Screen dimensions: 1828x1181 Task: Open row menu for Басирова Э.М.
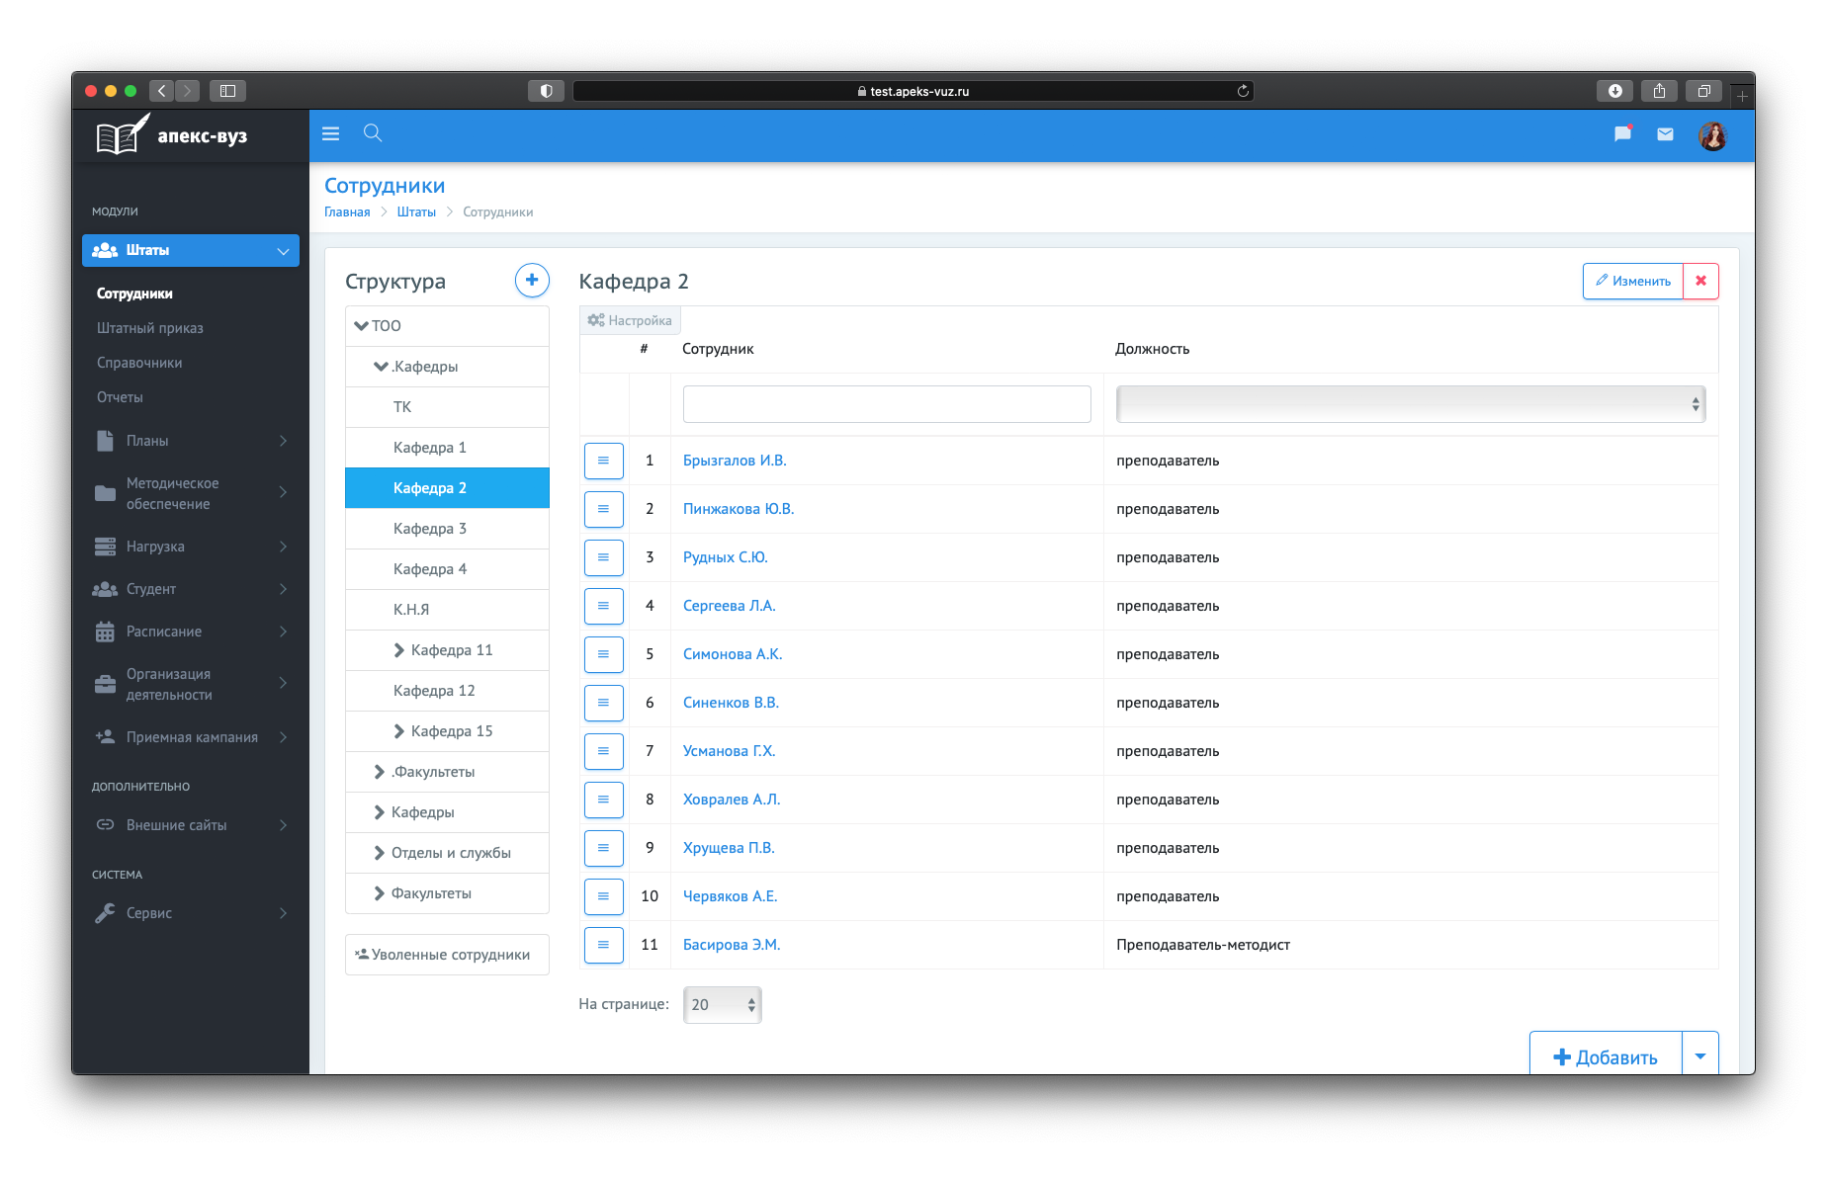[x=603, y=945]
